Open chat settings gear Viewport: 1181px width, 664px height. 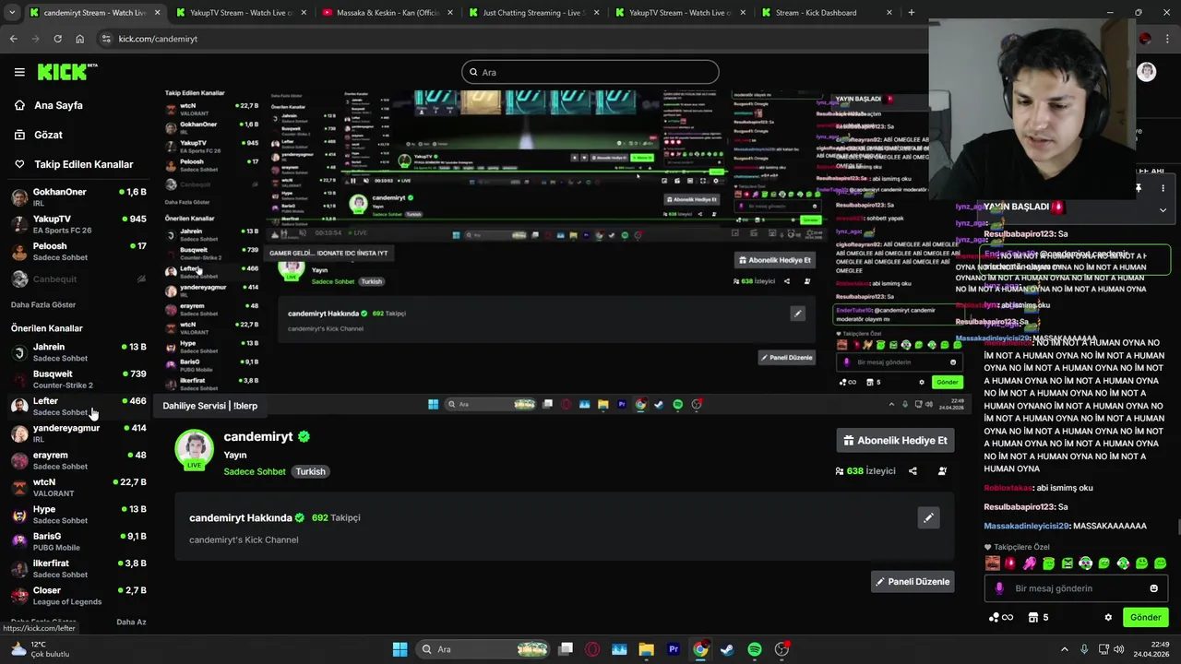[1108, 617]
